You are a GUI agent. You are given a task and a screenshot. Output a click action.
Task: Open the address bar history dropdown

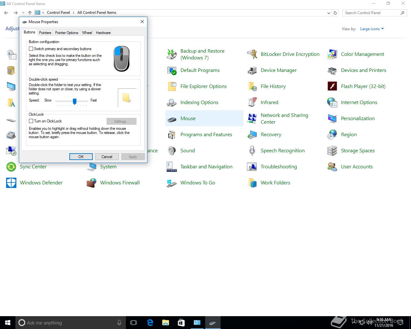click(x=328, y=13)
